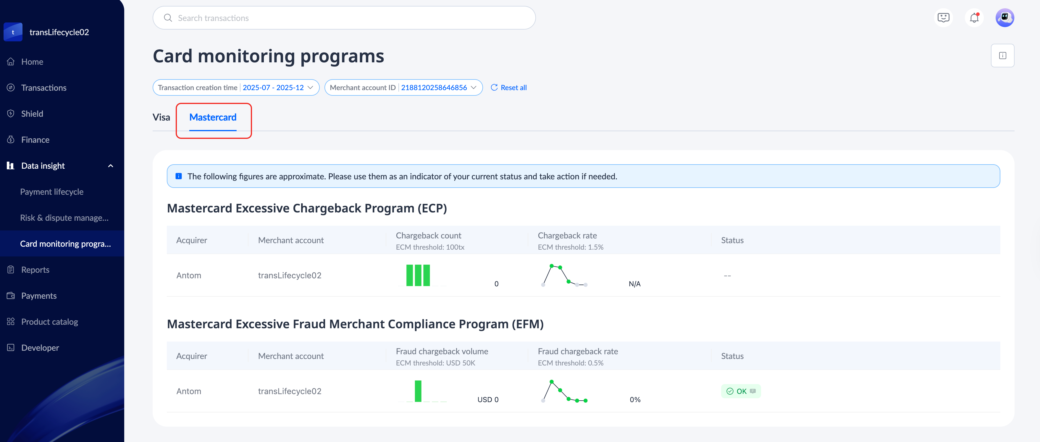The height and width of the screenshot is (442, 1040).
Task: Click the Developer sidebar icon
Action: pyautogui.click(x=11, y=348)
